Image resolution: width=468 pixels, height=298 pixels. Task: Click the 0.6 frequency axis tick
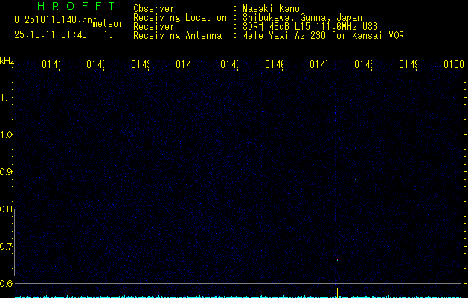[7, 284]
